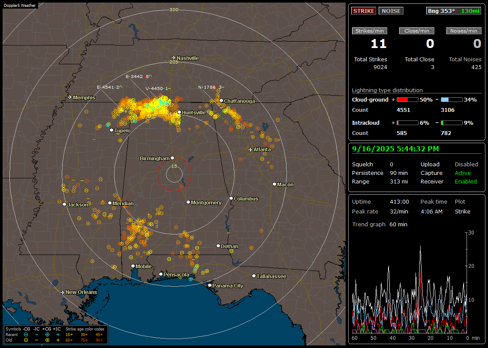Click the positive cloud-ground red percentage bar

(407, 100)
